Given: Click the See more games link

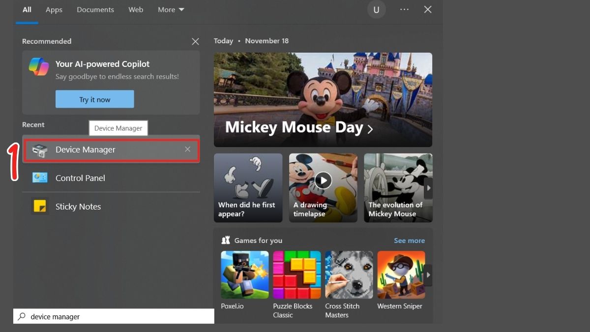Looking at the screenshot, I should coord(409,241).
